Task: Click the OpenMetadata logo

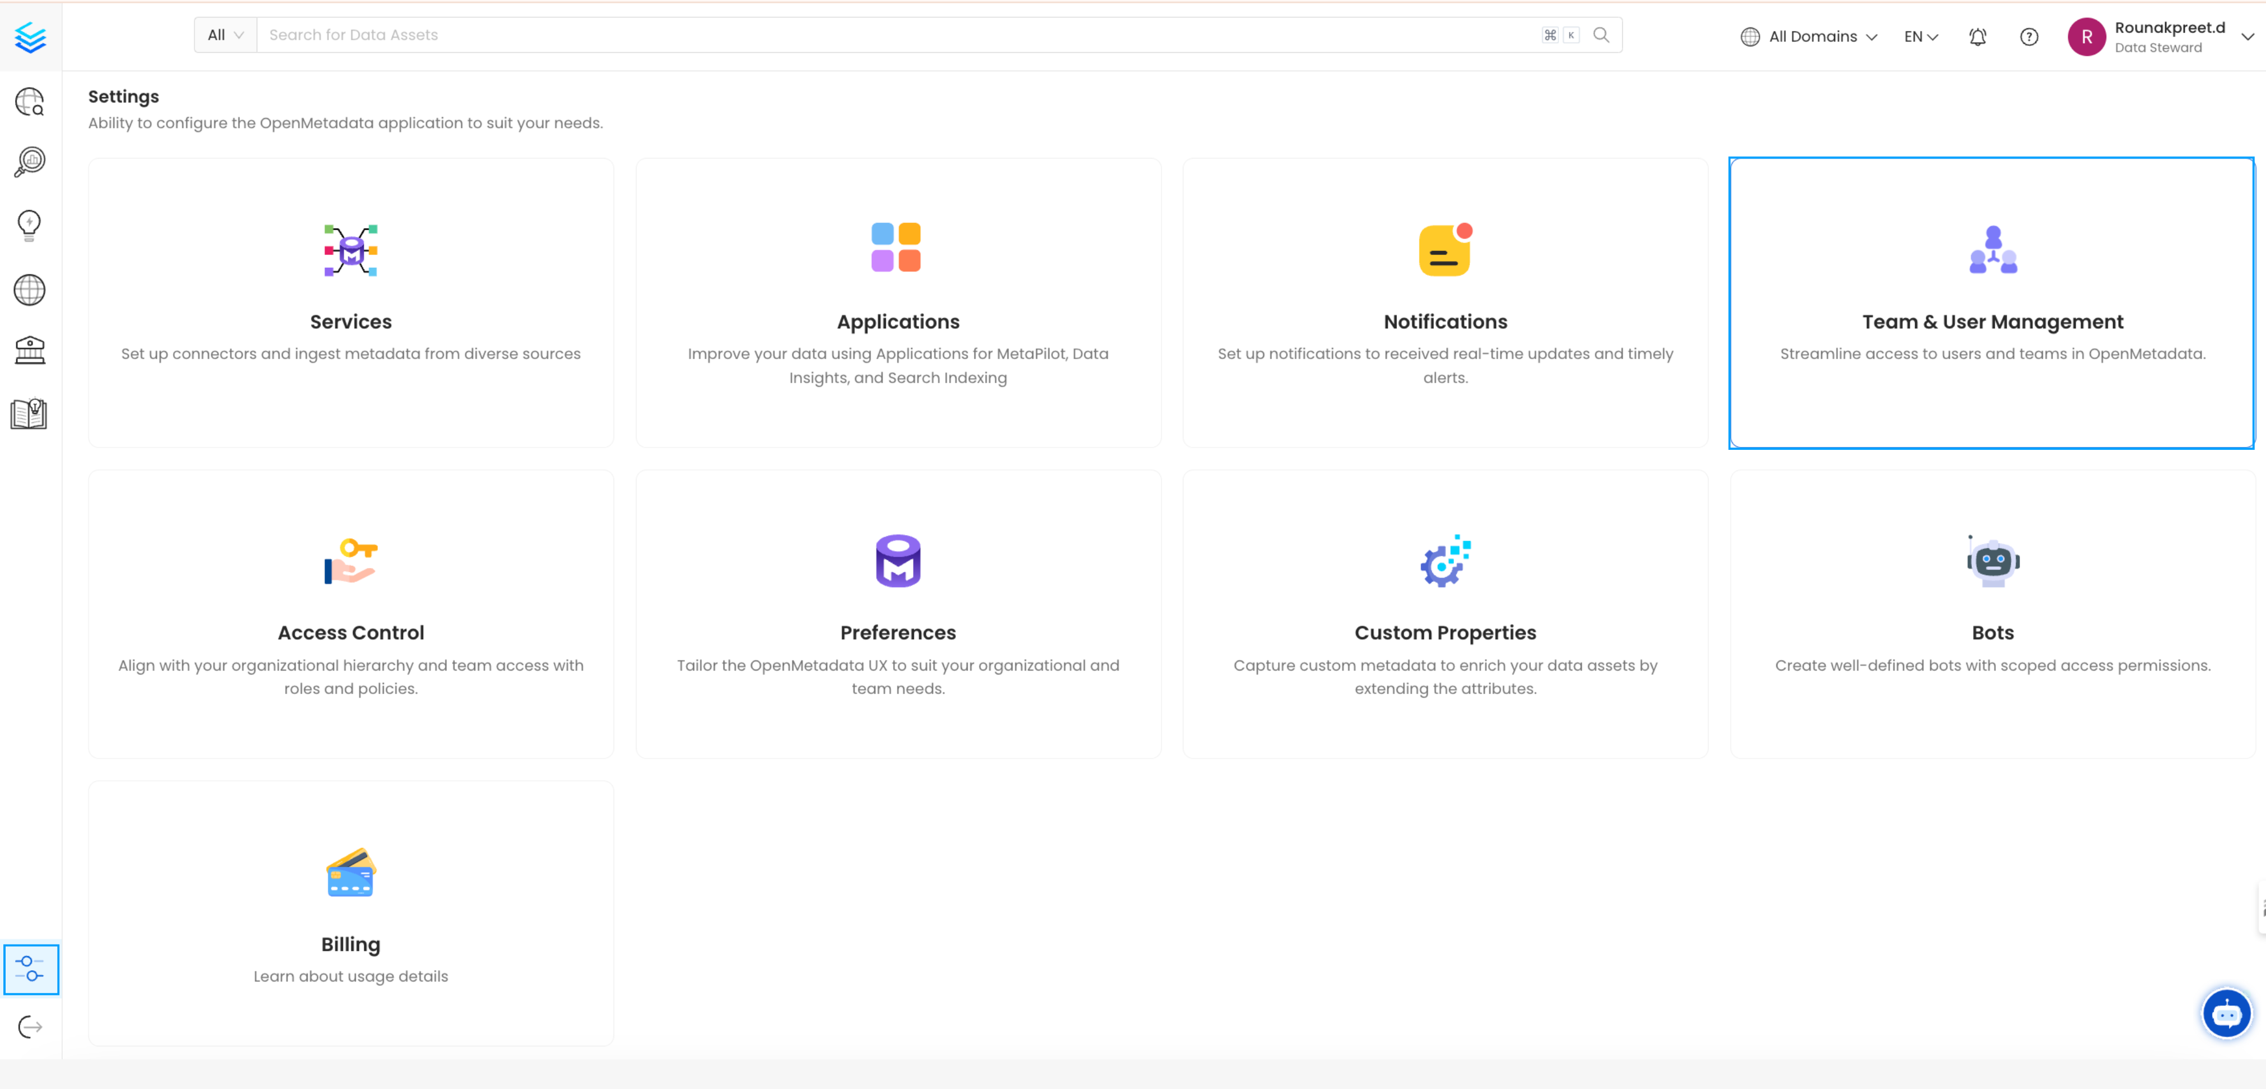Action: pos(31,36)
